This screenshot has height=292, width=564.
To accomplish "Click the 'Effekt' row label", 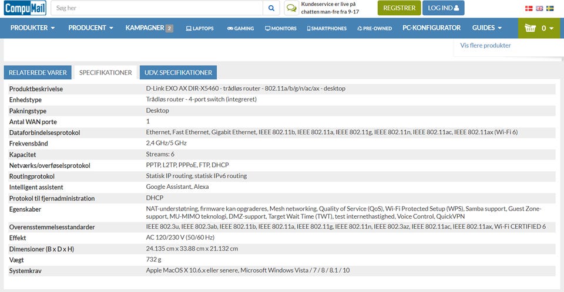I will [x=17, y=238].
